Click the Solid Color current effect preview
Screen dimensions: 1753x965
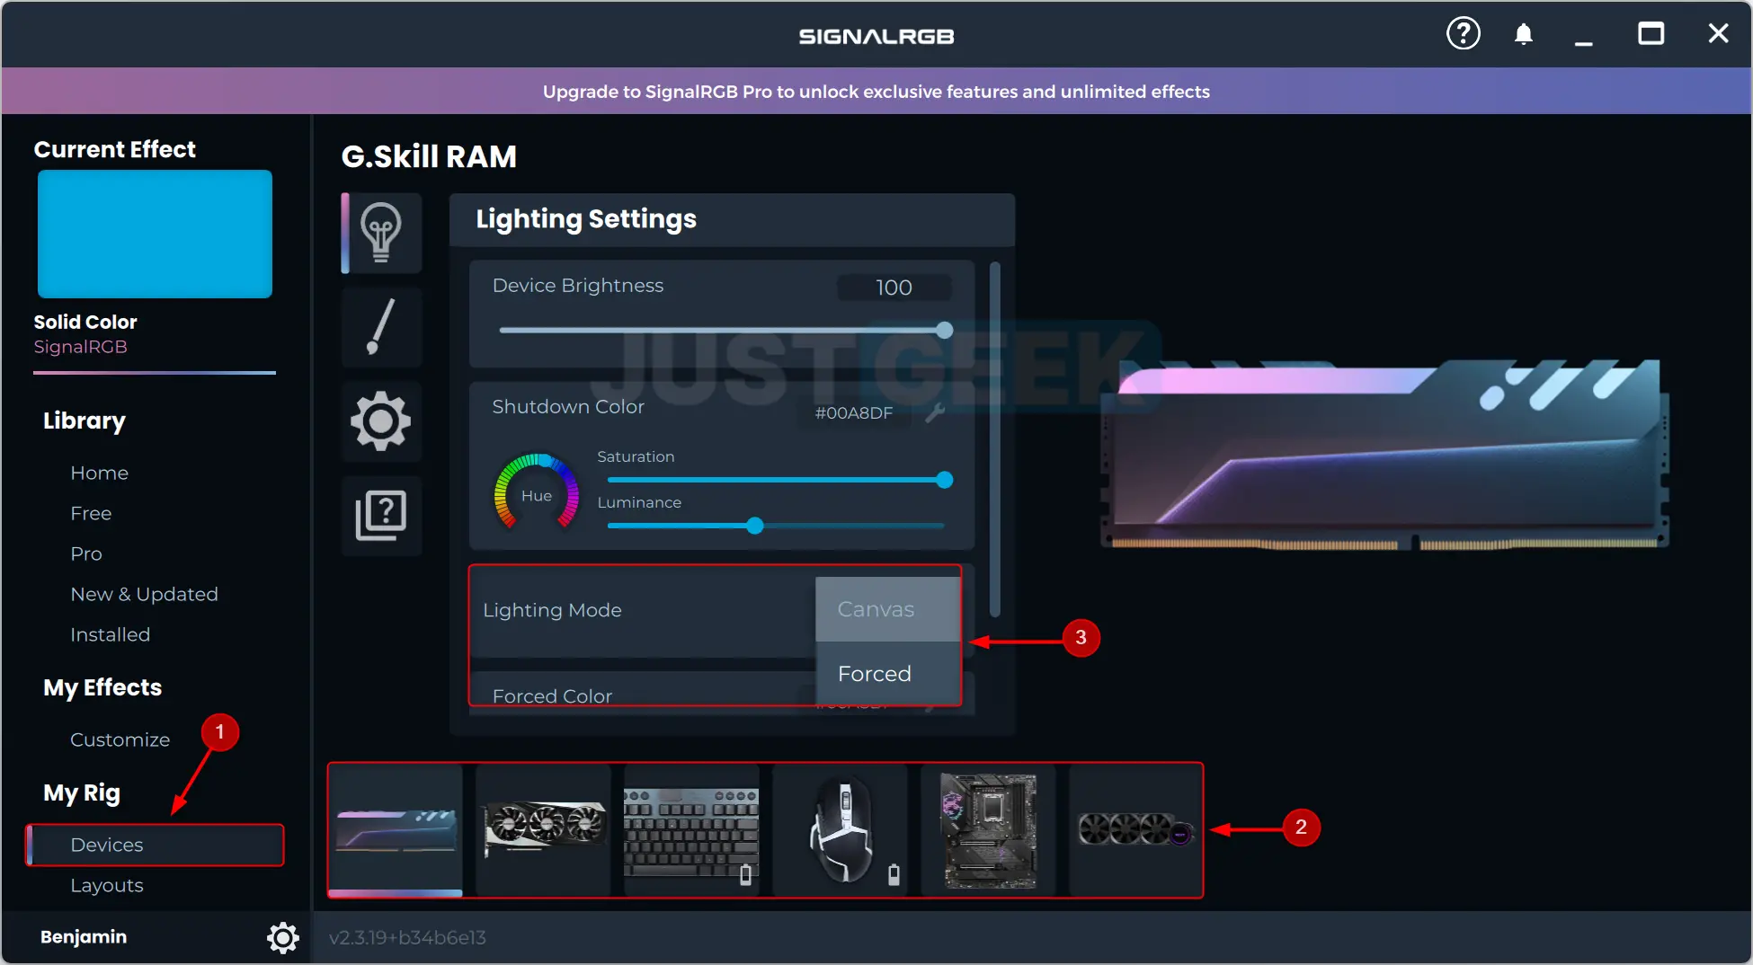pyautogui.click(x=155, y=234)
